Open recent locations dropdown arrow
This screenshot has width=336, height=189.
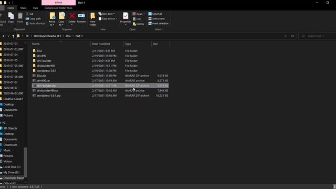click(8, 36)
